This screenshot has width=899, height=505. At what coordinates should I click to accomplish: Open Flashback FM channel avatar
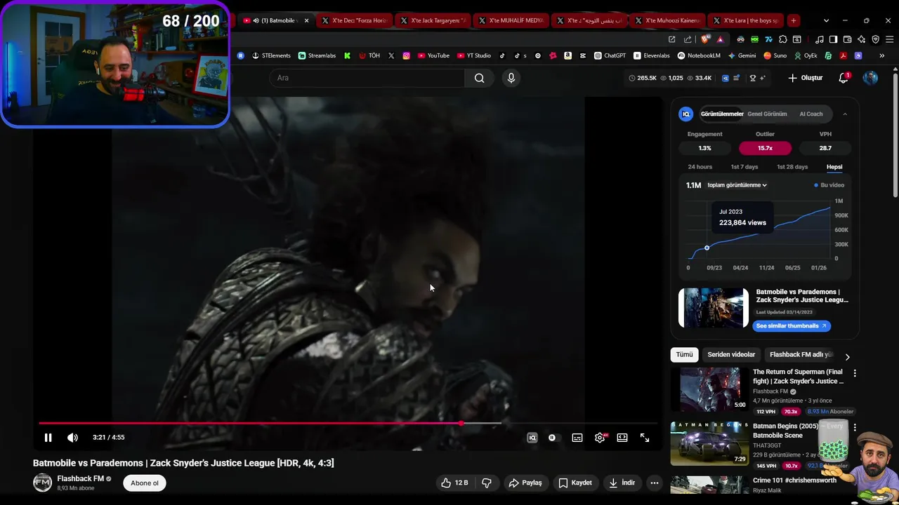[43, 483]
